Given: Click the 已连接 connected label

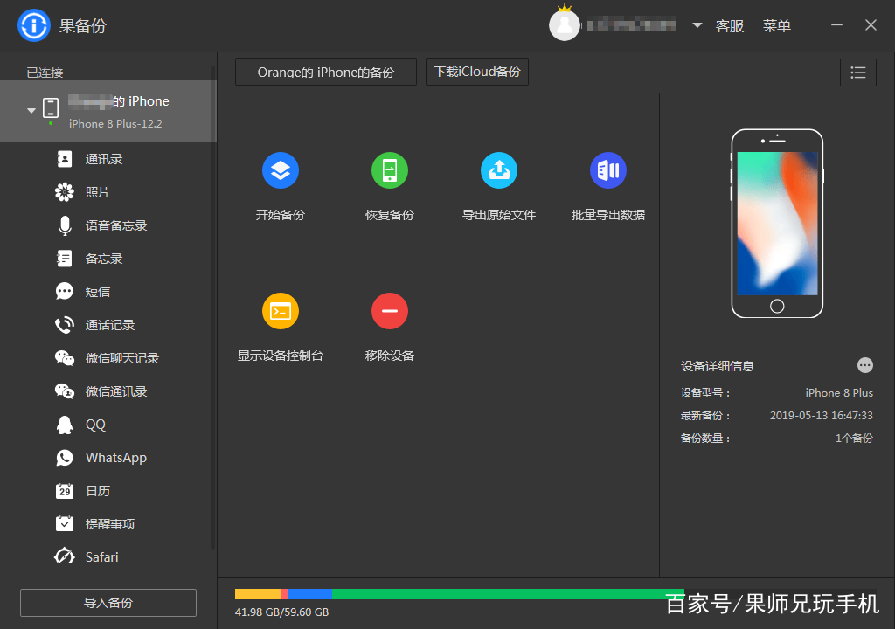Looking at the screenshot, I should tap(45, 73).
